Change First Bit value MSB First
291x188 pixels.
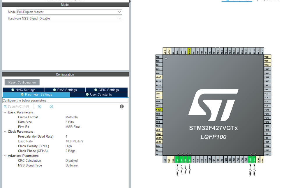click(x=73, y=127)
